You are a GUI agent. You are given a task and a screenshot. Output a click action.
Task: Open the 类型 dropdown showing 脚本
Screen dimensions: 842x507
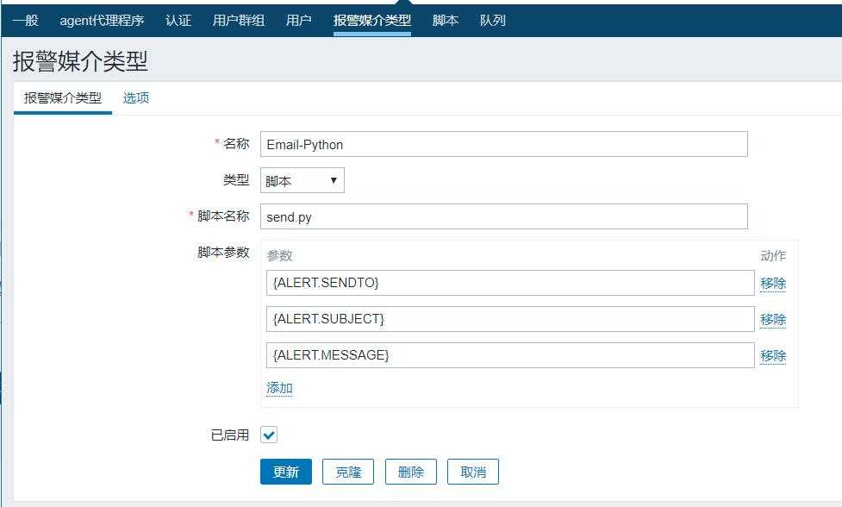point(302,180)
